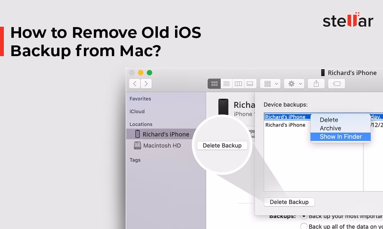Click the Delete Backup button

pyautogui.click(x=289, y=202)
